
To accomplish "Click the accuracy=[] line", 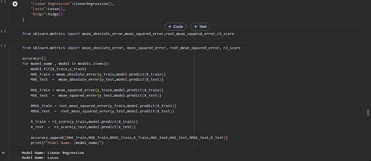I will (34, 58).
